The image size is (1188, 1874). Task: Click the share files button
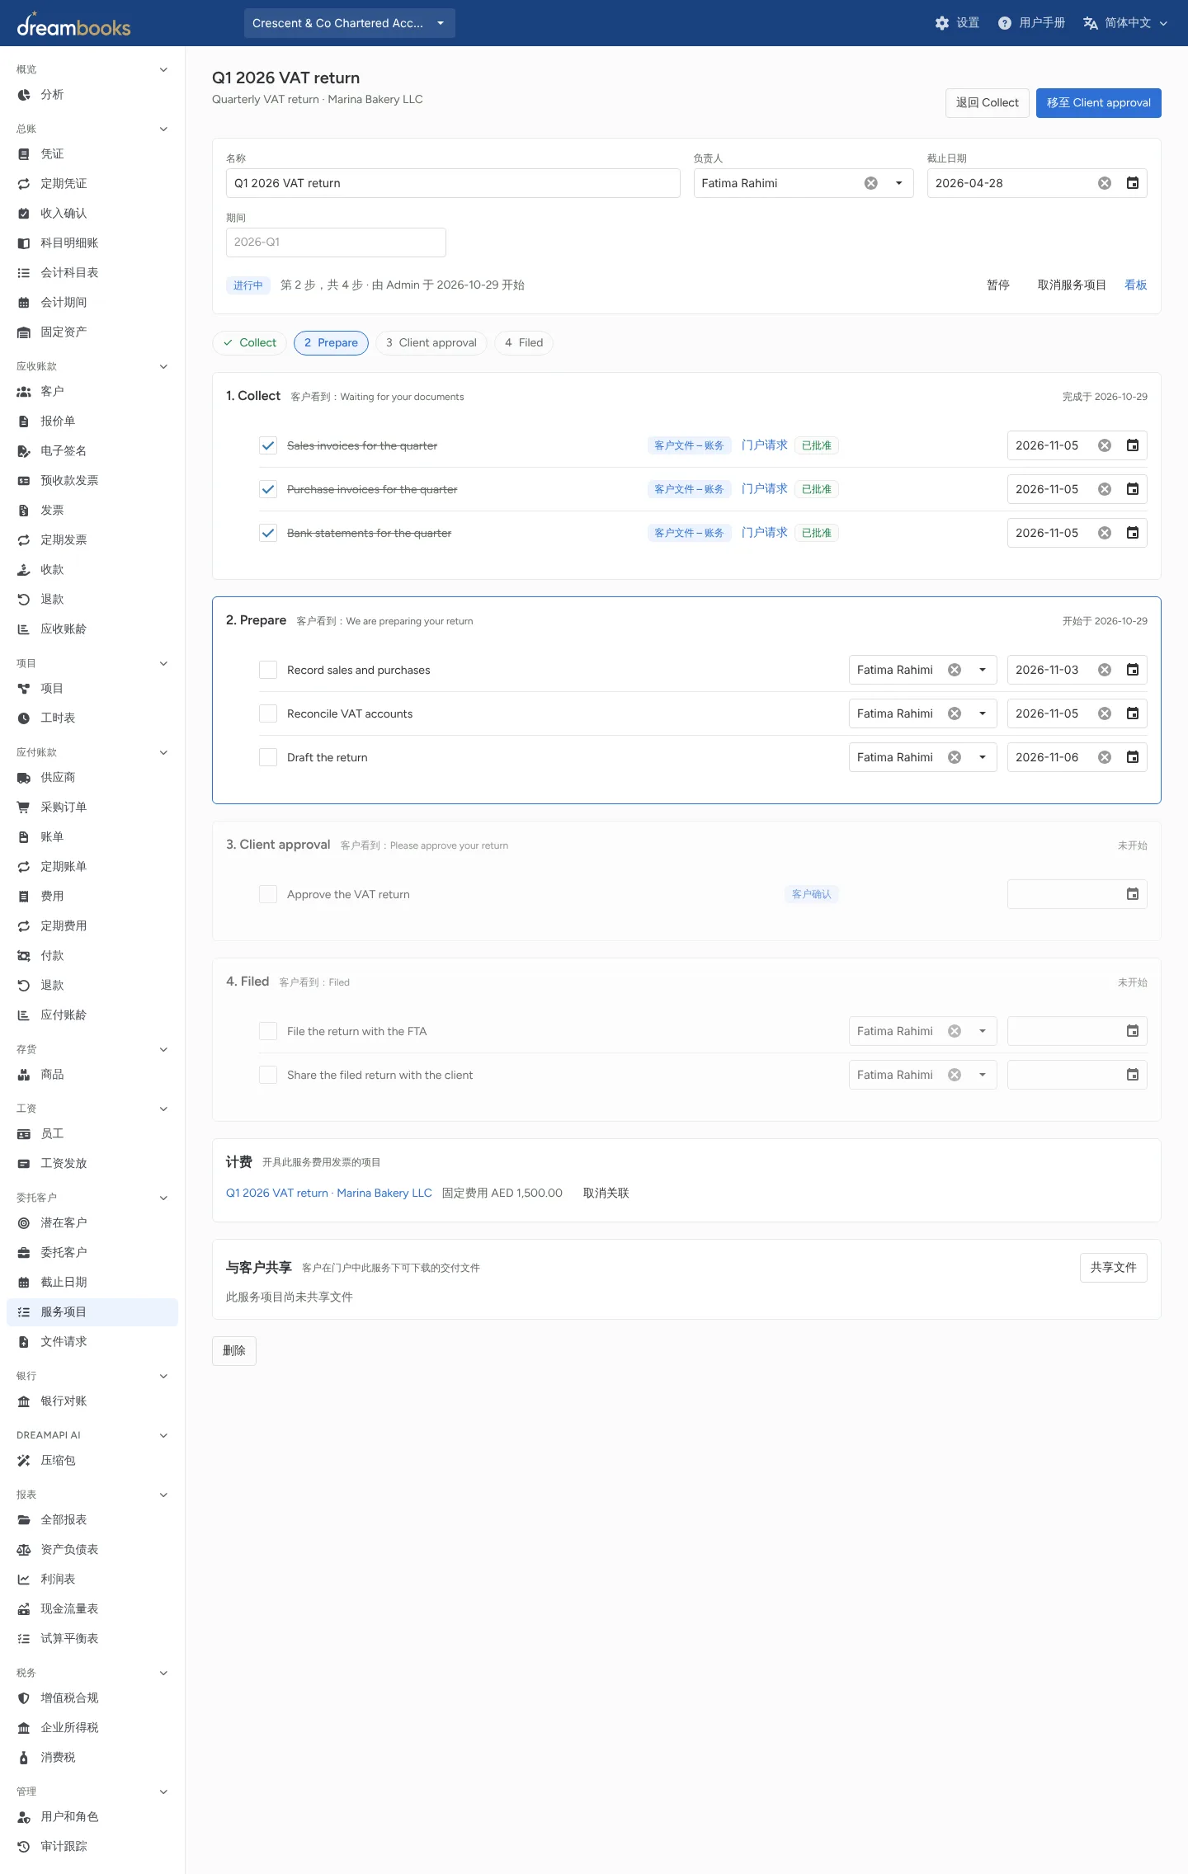coord(1114,1268)
